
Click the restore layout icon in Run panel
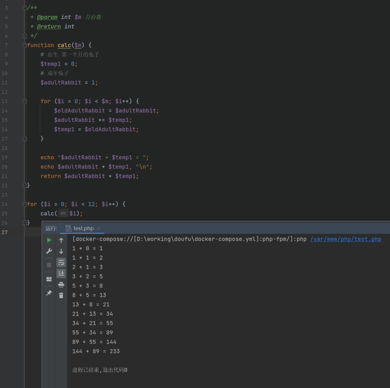(49, 279)
